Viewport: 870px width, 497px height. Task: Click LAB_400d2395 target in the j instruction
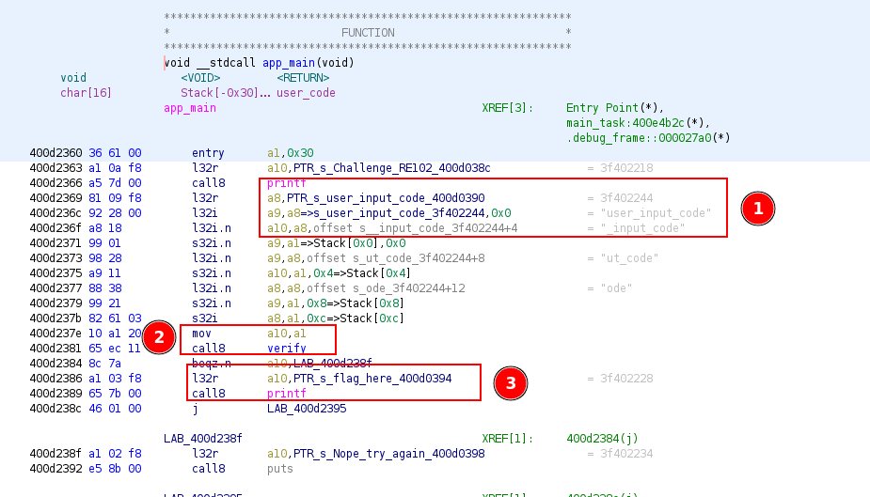pos(307,409)
